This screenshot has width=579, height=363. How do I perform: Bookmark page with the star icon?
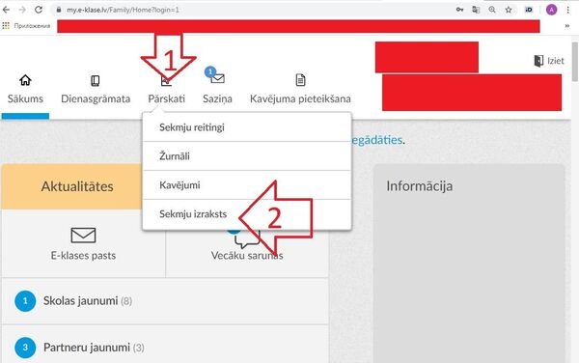[509, 10]
